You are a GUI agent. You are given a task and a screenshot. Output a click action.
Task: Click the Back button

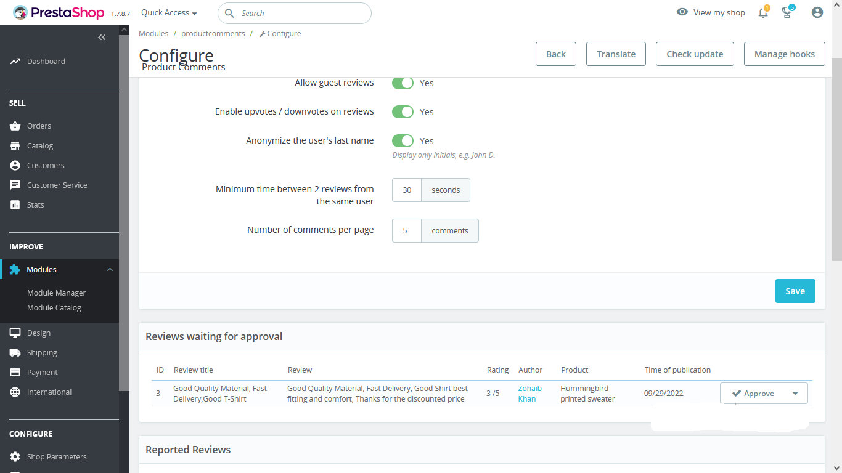coord(556,54)
